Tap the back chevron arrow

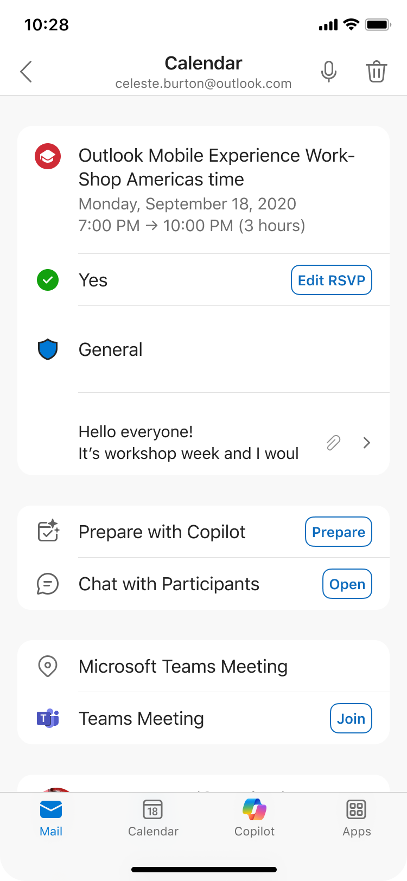tap(26, 72)
